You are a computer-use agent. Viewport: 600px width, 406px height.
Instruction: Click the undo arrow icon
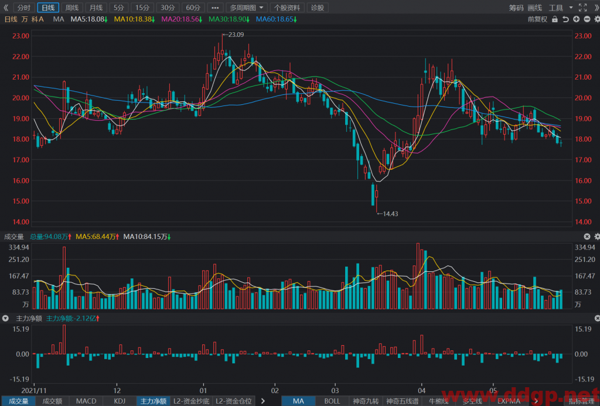pos(565,19)
